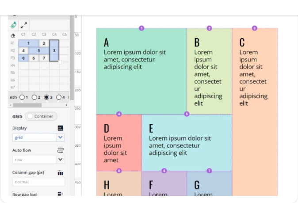Click the green paint brush tool icon
This screenshot has height=203, width=298.
point(14,25)
